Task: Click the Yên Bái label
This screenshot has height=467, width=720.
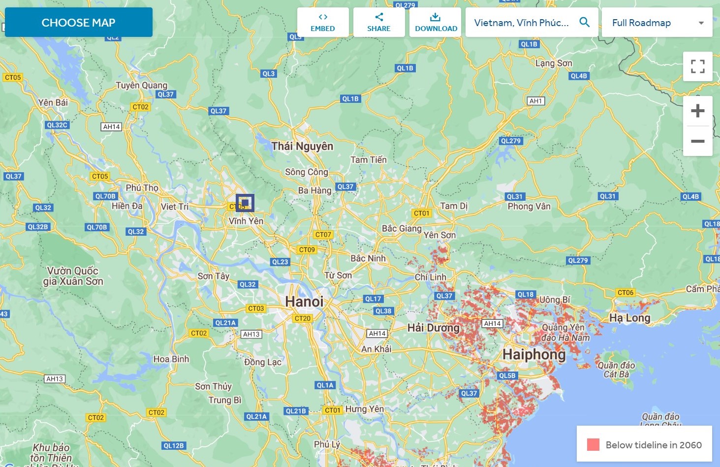Action: [53, 102]
